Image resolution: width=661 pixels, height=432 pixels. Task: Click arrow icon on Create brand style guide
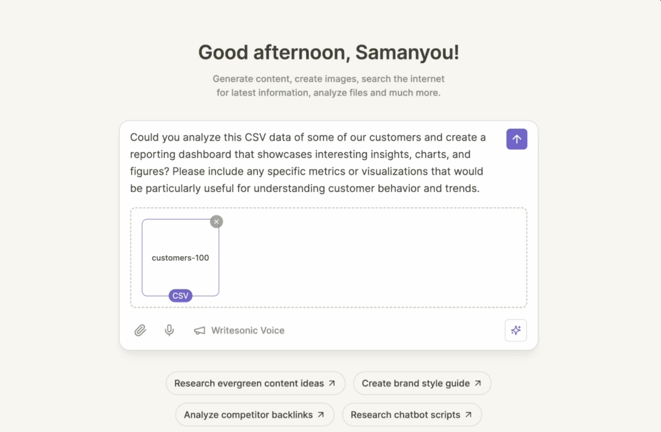[x=478, y=383]
